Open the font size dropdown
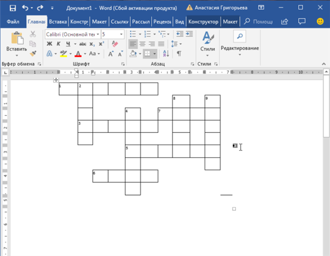This screenshot has height=256, width=330. point(121,34)
